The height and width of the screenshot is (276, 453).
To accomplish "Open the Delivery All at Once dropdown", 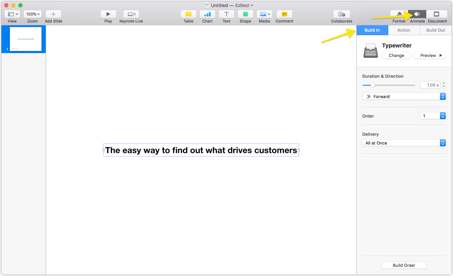I will [x=404, y=143].
